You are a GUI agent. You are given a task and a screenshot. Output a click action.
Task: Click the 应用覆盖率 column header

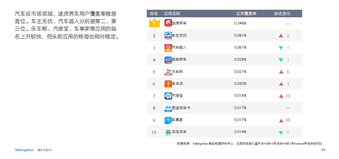click(246, 14)
